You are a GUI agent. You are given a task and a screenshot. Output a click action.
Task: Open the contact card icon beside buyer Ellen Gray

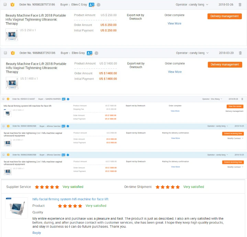(90, 53)
